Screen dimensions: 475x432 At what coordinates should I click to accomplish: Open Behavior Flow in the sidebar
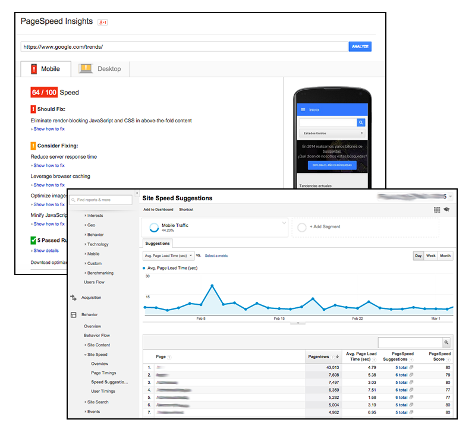click(x=97, y=335)
